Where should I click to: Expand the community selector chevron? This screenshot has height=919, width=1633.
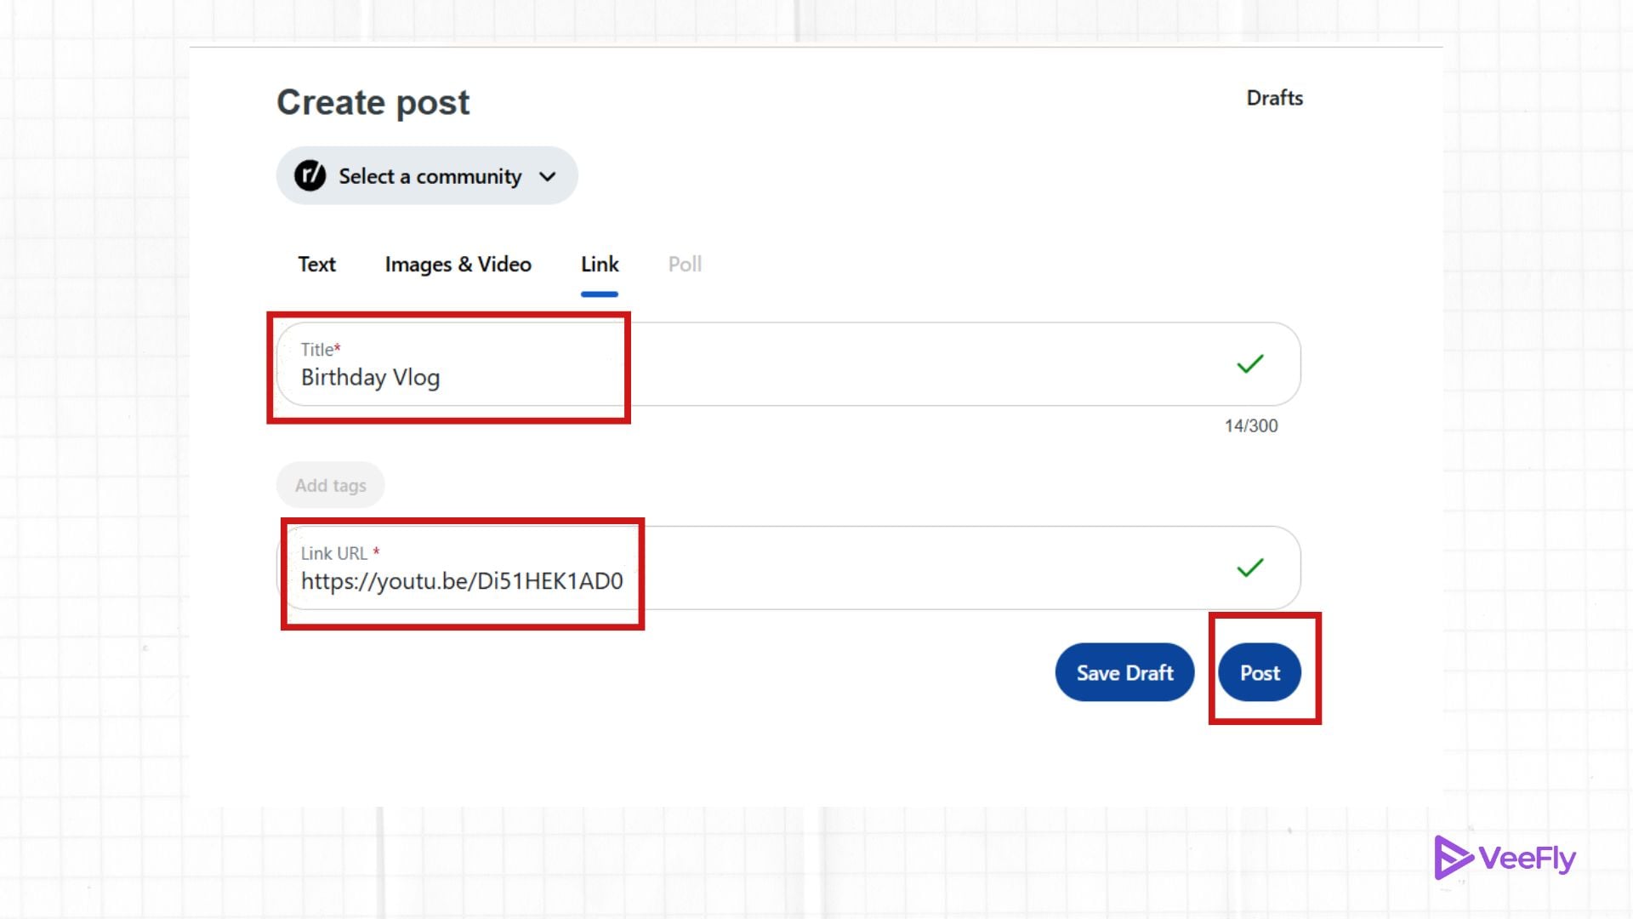(x=548, y=176)
